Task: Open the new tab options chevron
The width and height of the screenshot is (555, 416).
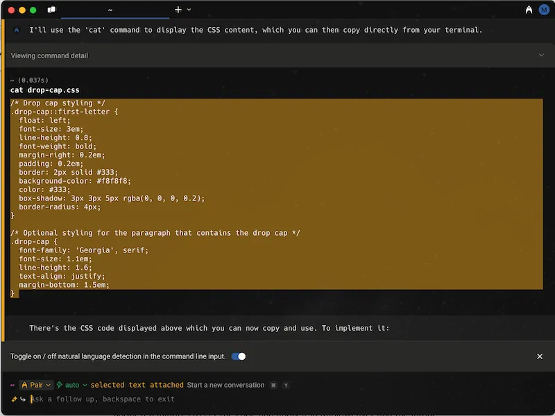Action: pyautogui.click(x=189, y=10)
